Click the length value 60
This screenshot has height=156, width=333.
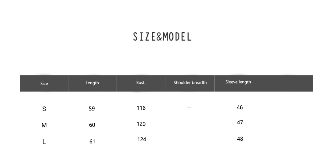(92, 125)
